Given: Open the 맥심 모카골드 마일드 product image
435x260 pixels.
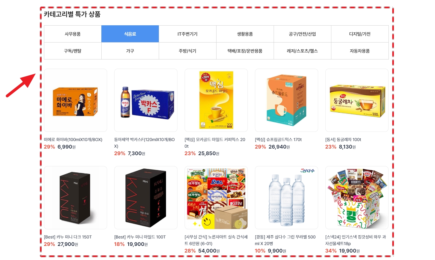Looking at the screenshot, I should 216,100.
